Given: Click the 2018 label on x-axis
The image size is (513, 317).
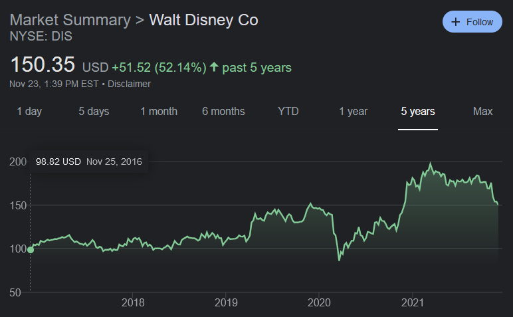Looking at the screenshot, I should 133,303.
